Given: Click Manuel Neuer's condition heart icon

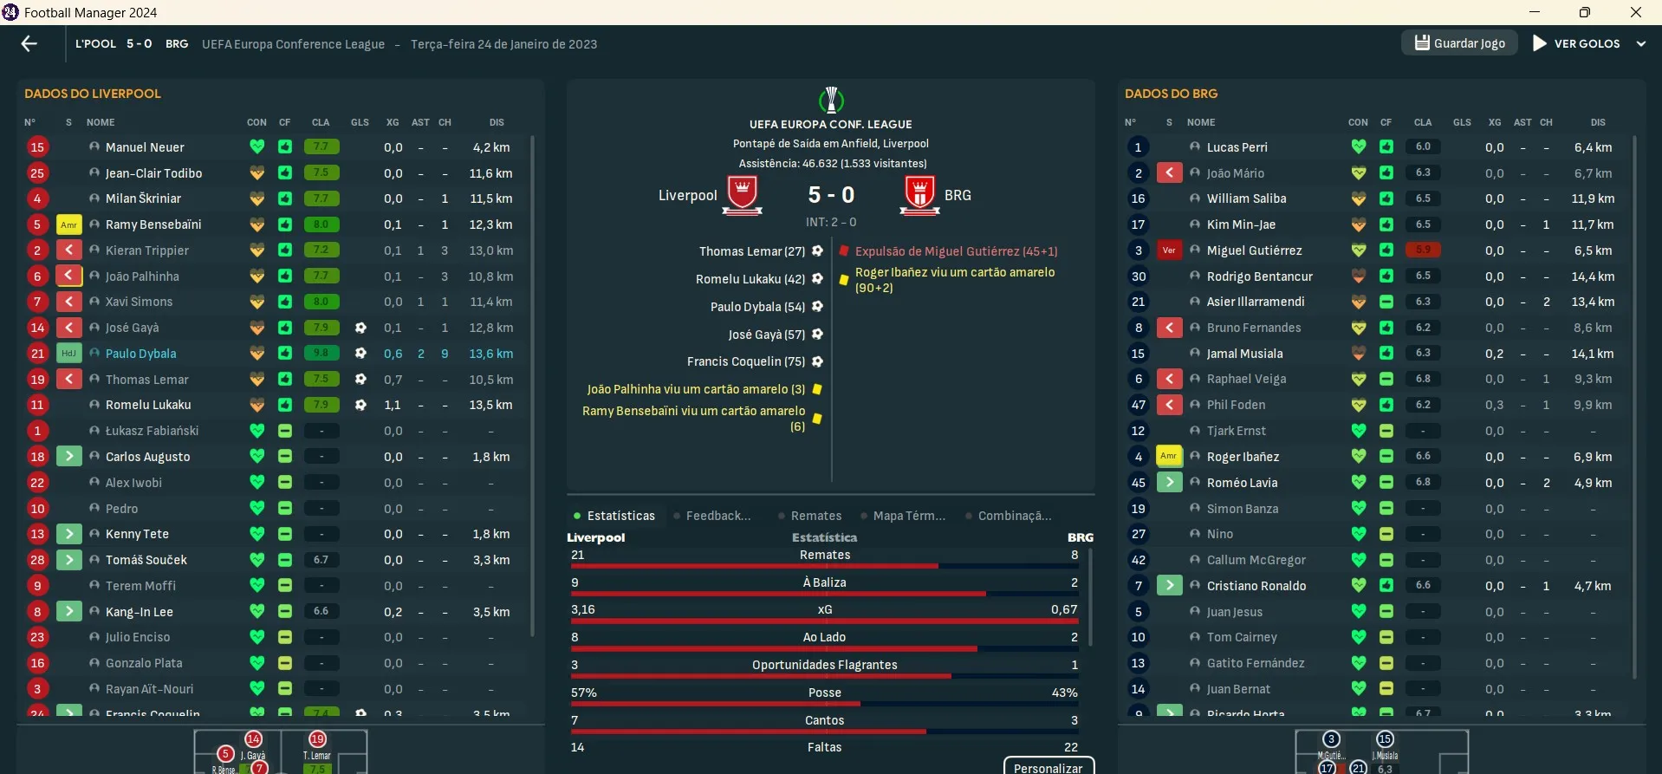Looking at the screenshot, I should [x=256, y=146].
